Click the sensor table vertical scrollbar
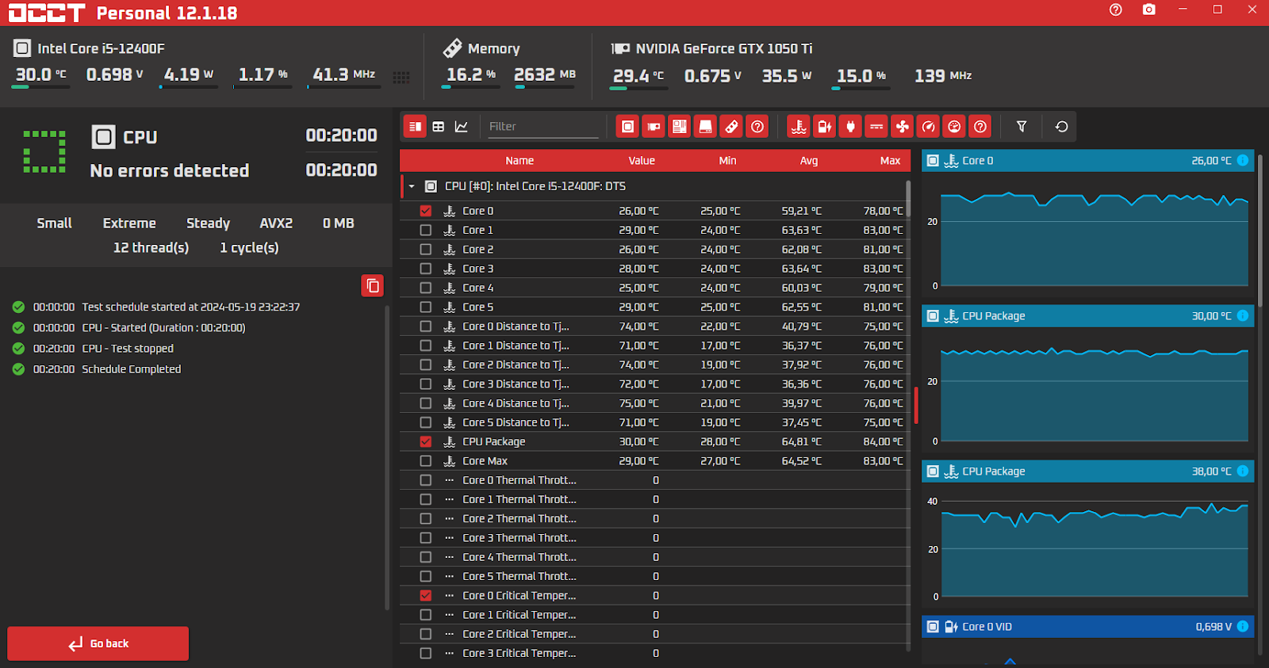 tap(908, 414)
